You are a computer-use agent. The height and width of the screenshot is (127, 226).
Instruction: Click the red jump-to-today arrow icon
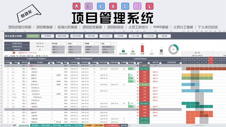14,53
